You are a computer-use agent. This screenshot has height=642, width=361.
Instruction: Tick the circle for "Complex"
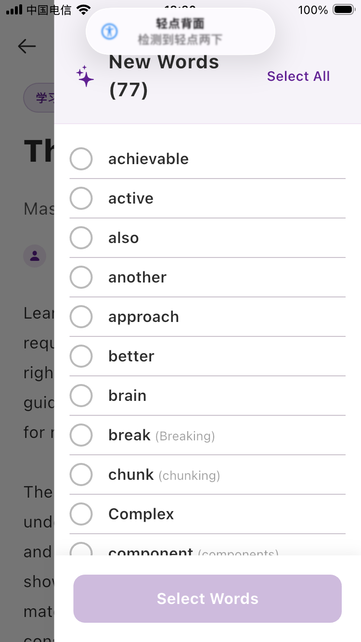point(81,514)
